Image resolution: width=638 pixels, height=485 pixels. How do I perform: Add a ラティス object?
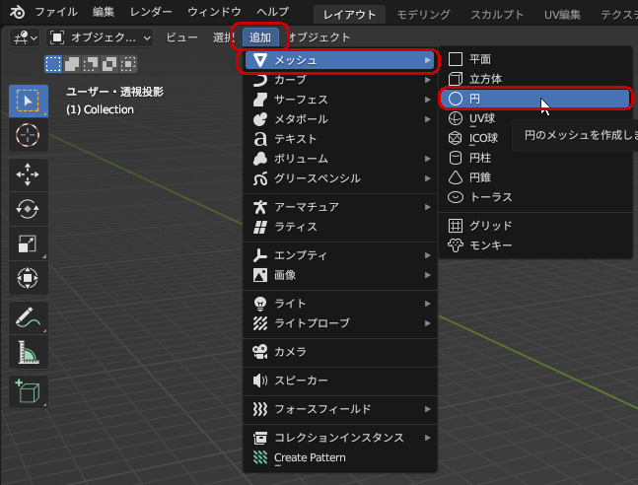tap(340, 227)
